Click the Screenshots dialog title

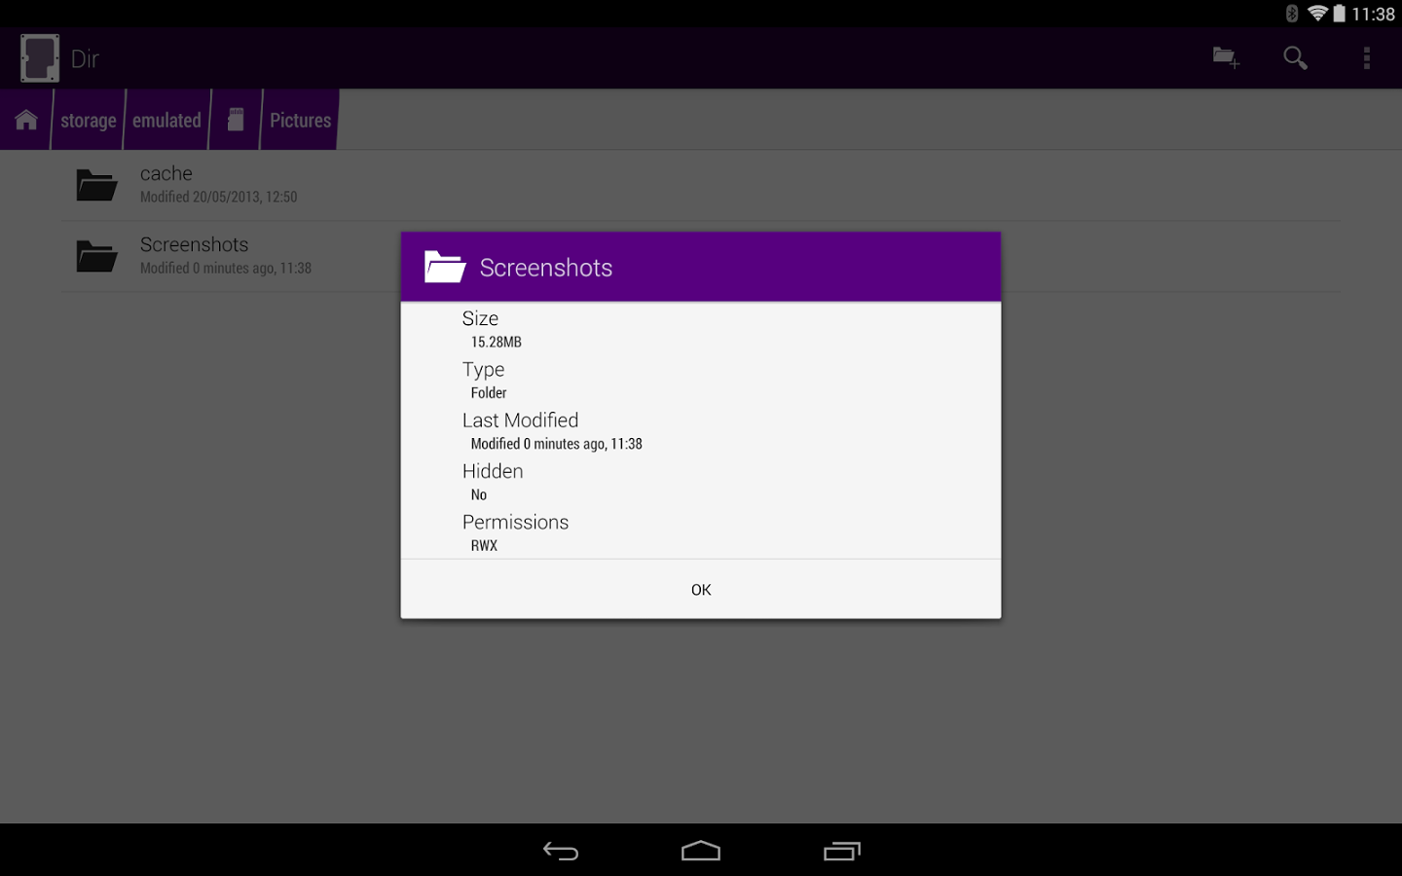546,268
